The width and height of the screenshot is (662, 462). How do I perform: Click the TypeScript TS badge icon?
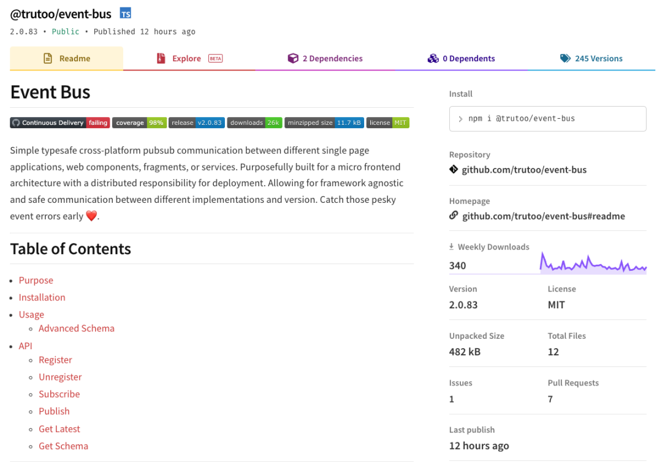tap(125, 13)
